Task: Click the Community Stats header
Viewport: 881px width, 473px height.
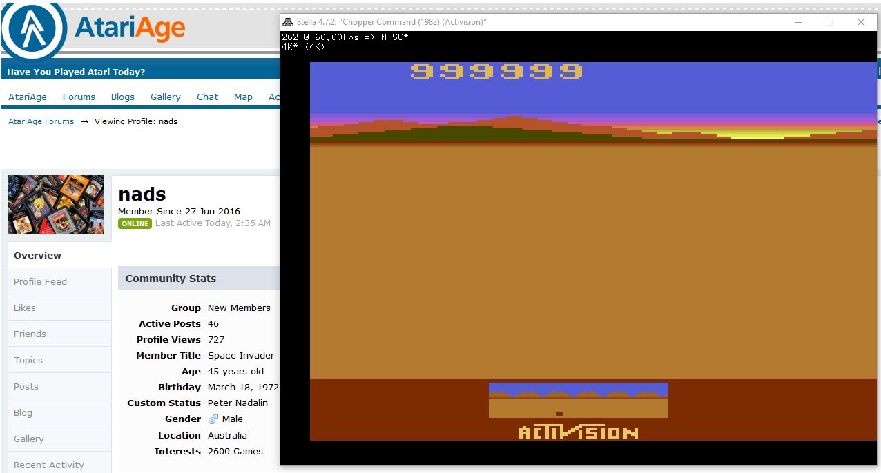Action: 199,279
